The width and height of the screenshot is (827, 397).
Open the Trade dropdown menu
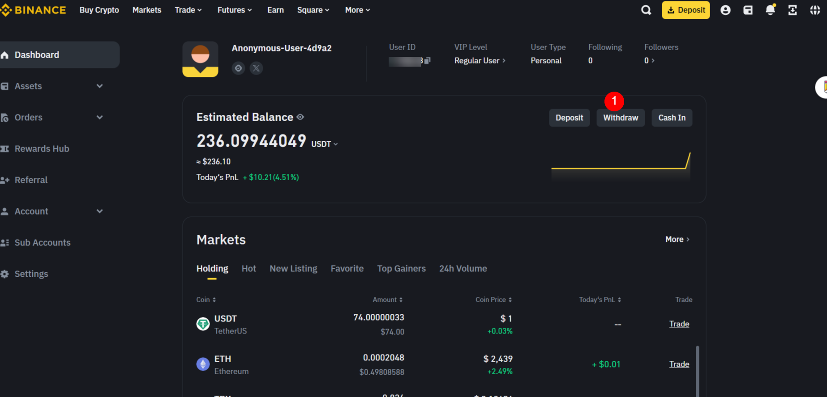pyautogui.click(x=188, y=10)
